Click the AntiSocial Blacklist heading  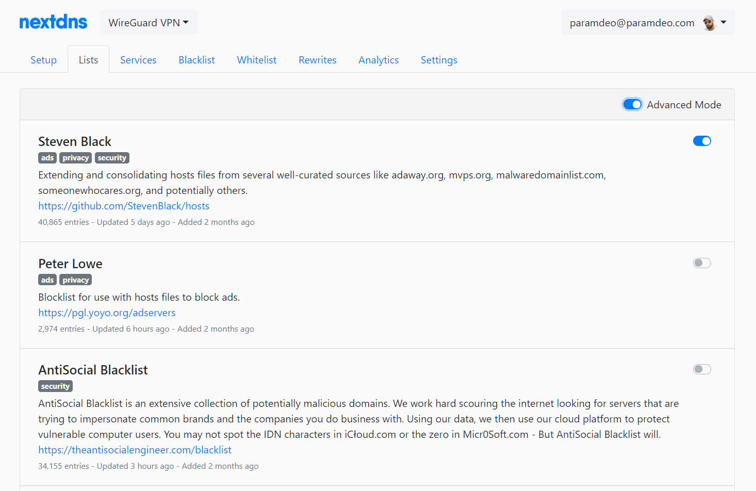point(93,370)
